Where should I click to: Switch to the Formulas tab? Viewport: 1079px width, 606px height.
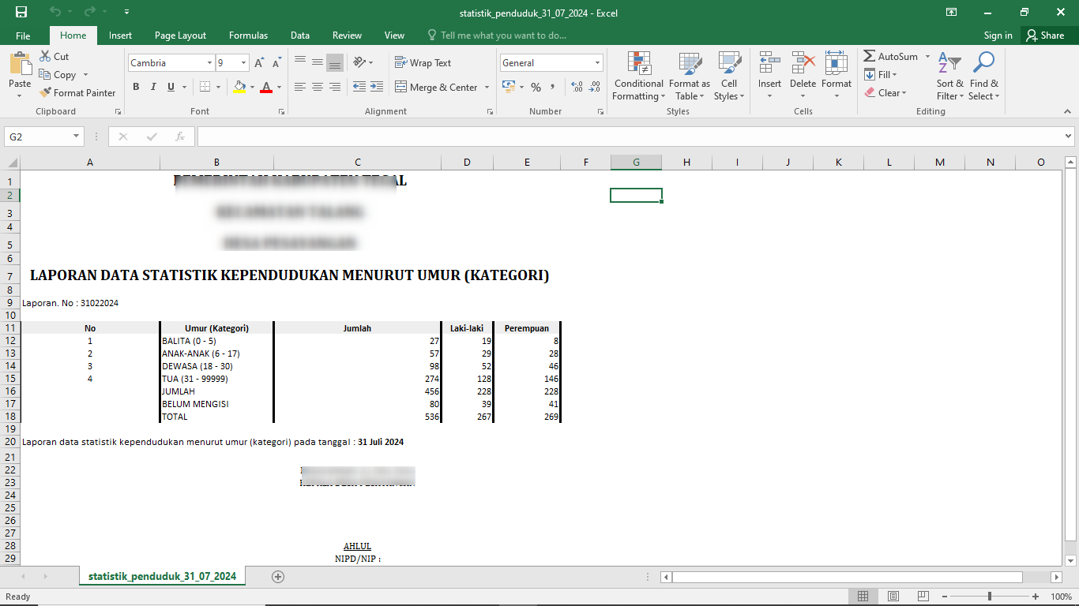(x=249, y=36)
